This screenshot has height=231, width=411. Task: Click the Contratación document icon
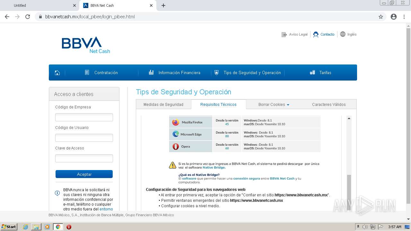[87, 73]
